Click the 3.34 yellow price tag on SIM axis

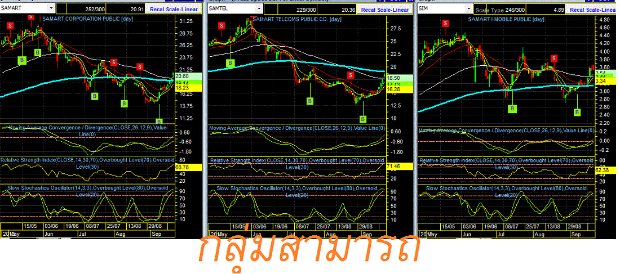(x=605, y=81)
